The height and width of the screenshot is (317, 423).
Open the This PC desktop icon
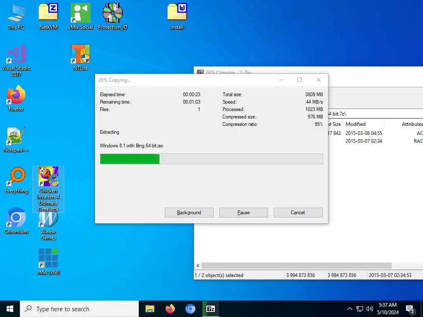pyautogui.click(x=16, y=17)
